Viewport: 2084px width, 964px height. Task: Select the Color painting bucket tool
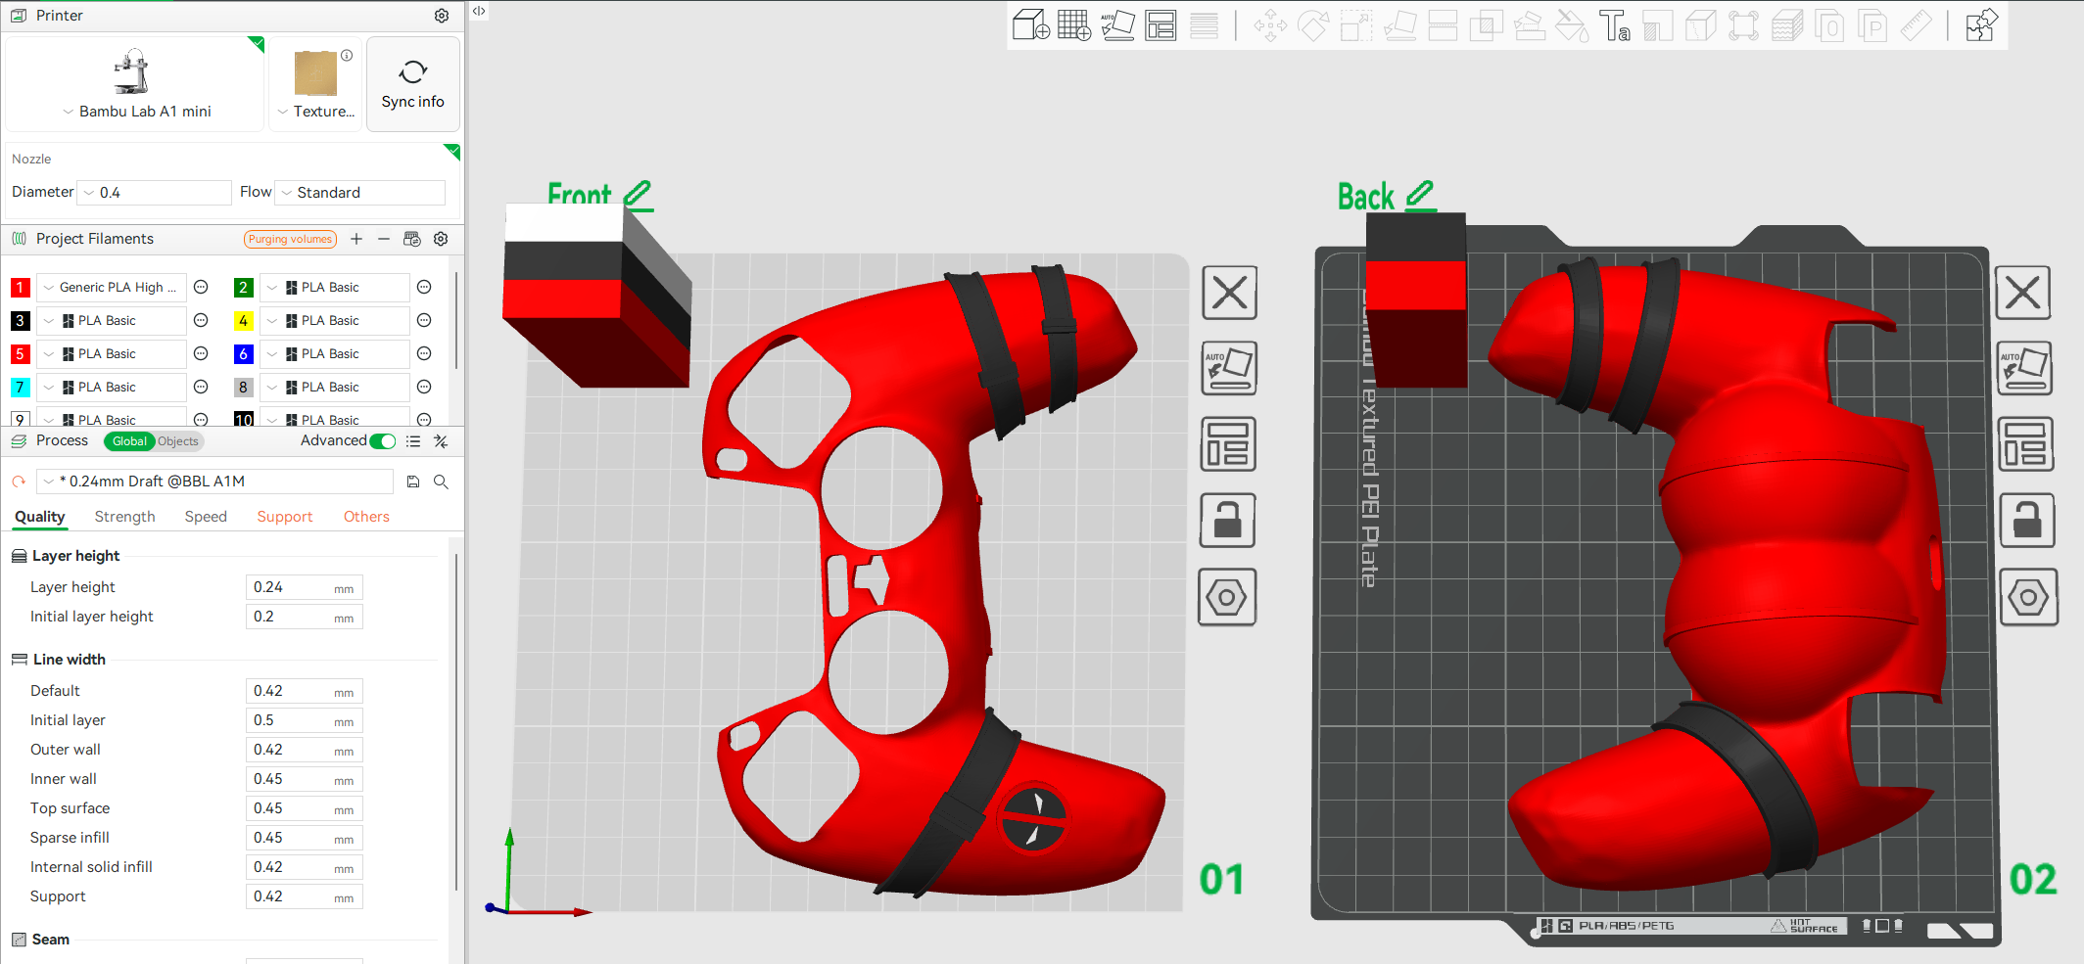(x=1572, y=25)
